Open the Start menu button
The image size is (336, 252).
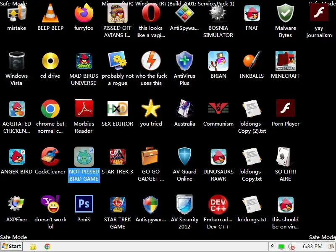[x=12, y=247]
